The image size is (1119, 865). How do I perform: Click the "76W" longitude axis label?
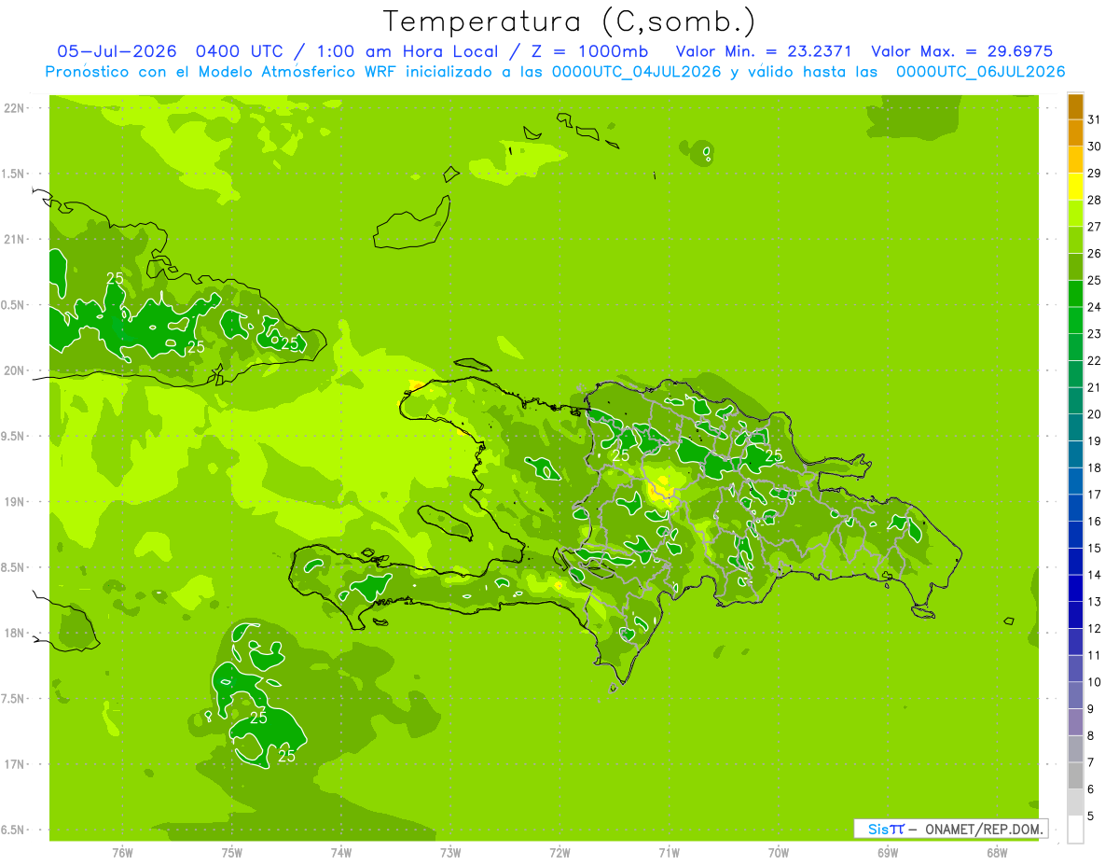pyautogui.click(x=122, y=853)
